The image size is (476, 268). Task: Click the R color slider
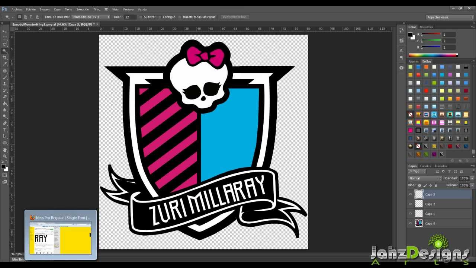431,35
